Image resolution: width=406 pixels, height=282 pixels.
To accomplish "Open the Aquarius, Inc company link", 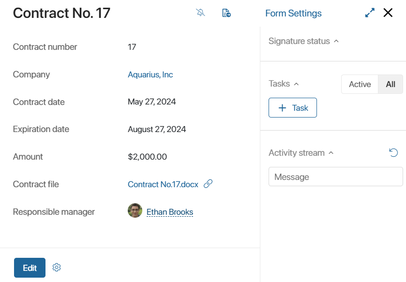I will 150,74.
